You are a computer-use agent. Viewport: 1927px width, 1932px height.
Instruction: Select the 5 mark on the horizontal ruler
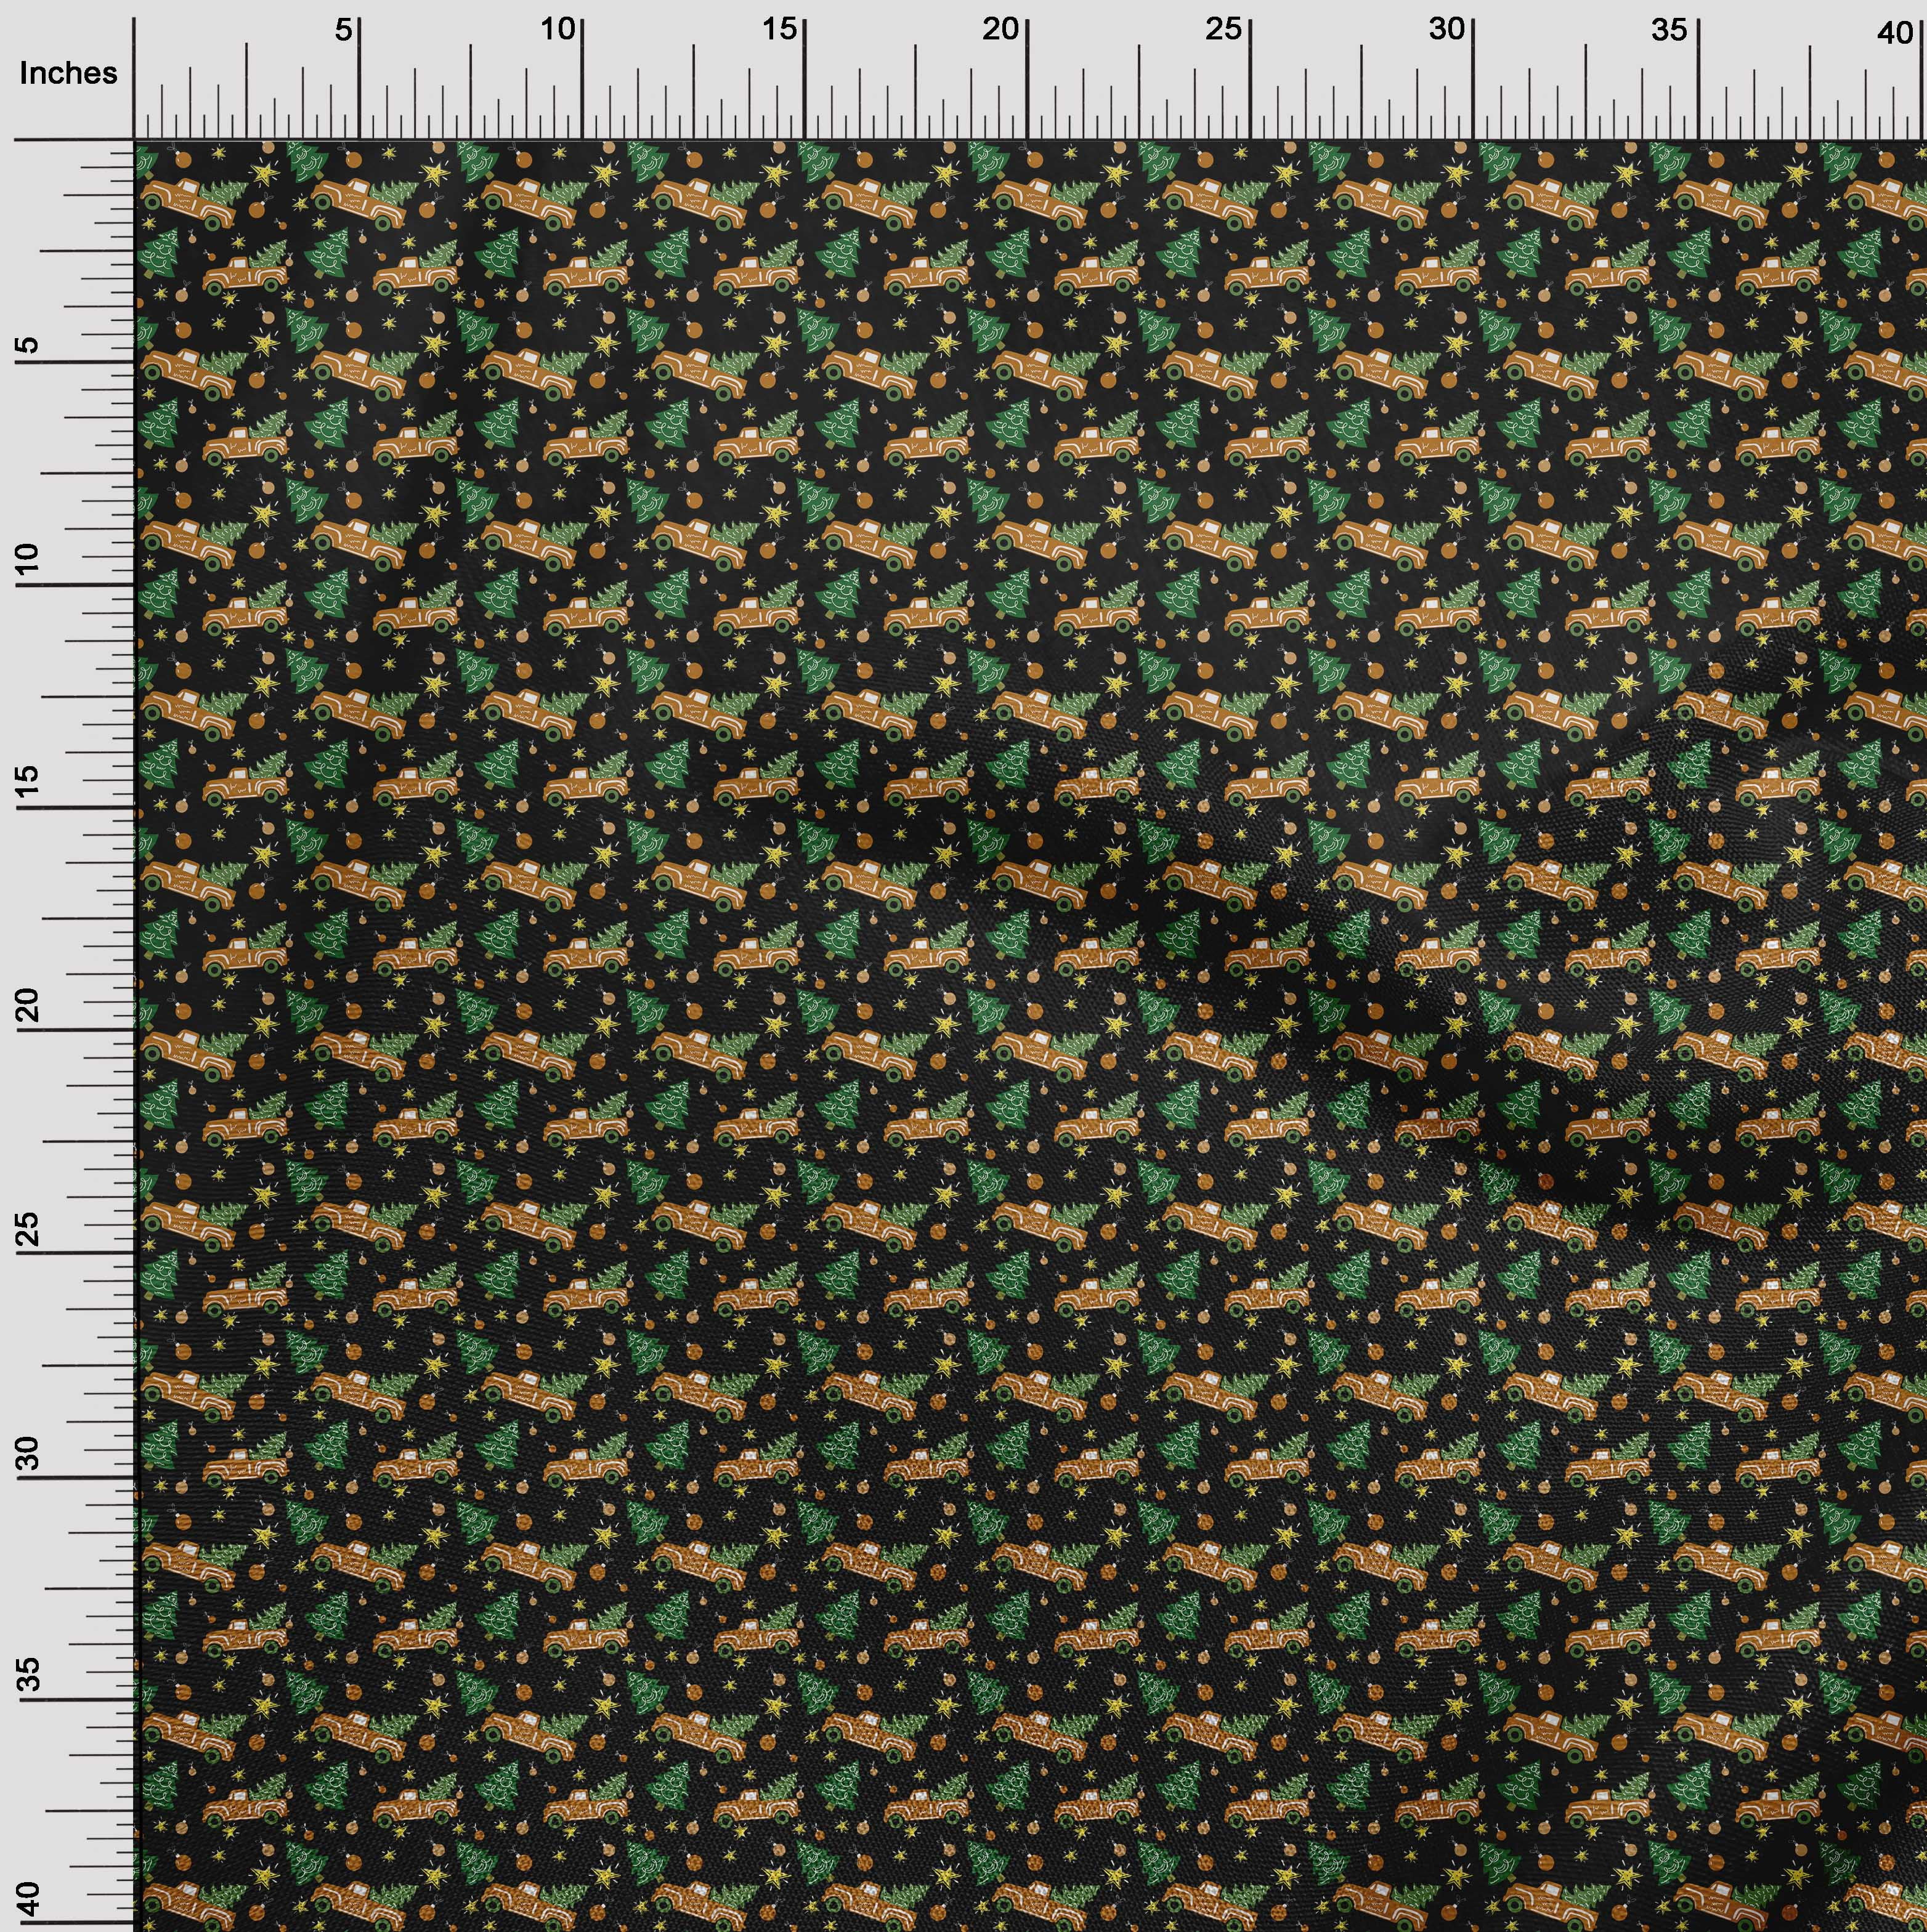[x=344, y=30]
